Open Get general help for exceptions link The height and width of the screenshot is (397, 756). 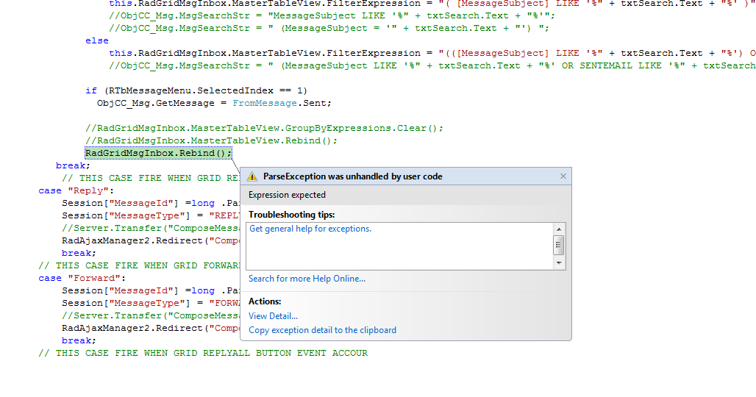click(x=310, y=229)
